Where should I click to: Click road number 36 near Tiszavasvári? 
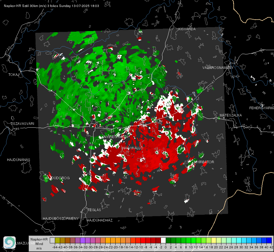17,129
